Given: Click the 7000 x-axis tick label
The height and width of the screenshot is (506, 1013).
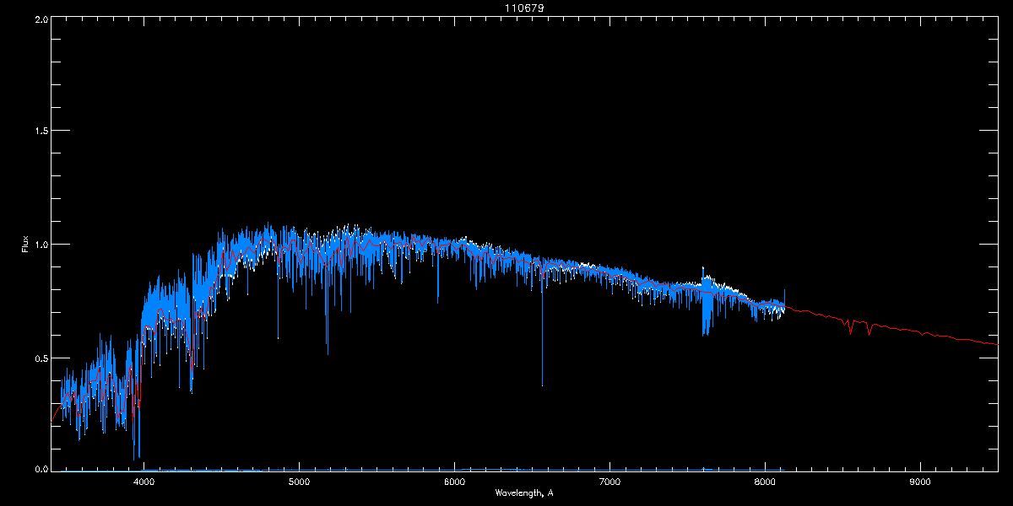Looking at the screenshot, I should [x=609, y=482].
